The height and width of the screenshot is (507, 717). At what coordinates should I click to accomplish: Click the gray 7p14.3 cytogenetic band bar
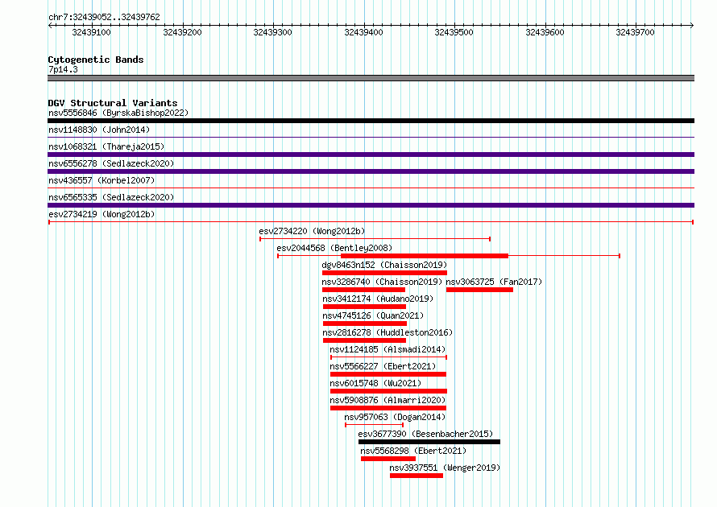[x=371, y=78]
